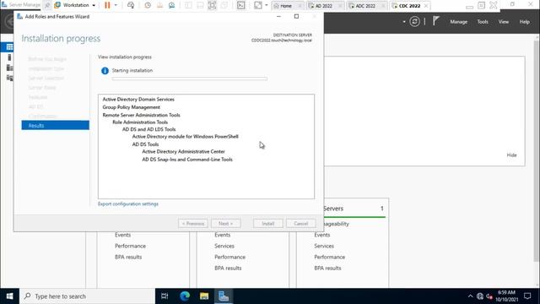
Task: Click Performance in the leftmost tile
Action: tap(130, 246)
